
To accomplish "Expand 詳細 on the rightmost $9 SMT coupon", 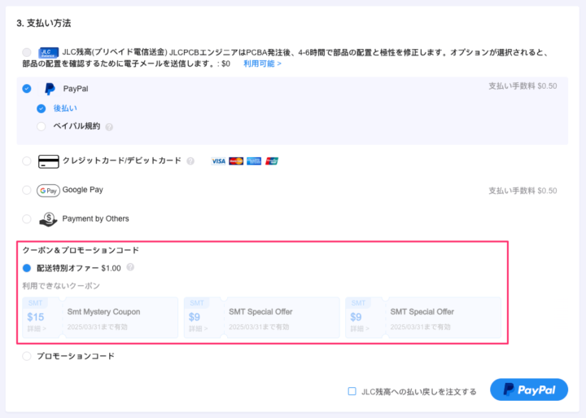I will (360, 329).
